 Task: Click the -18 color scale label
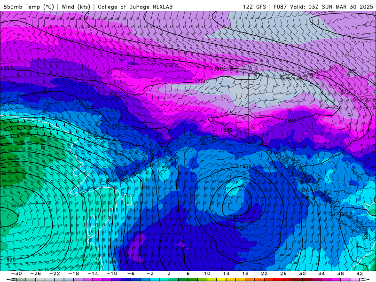pos(74,274)
